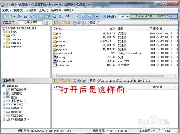The width and height of the screenshot is (180, 134).
Task: Open an image file with folder icon
Action: [10, 16]
